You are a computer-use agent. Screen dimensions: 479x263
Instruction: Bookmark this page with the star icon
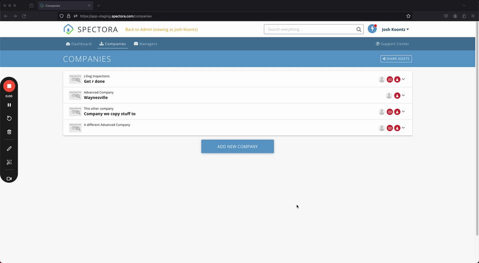coord(408,16)
